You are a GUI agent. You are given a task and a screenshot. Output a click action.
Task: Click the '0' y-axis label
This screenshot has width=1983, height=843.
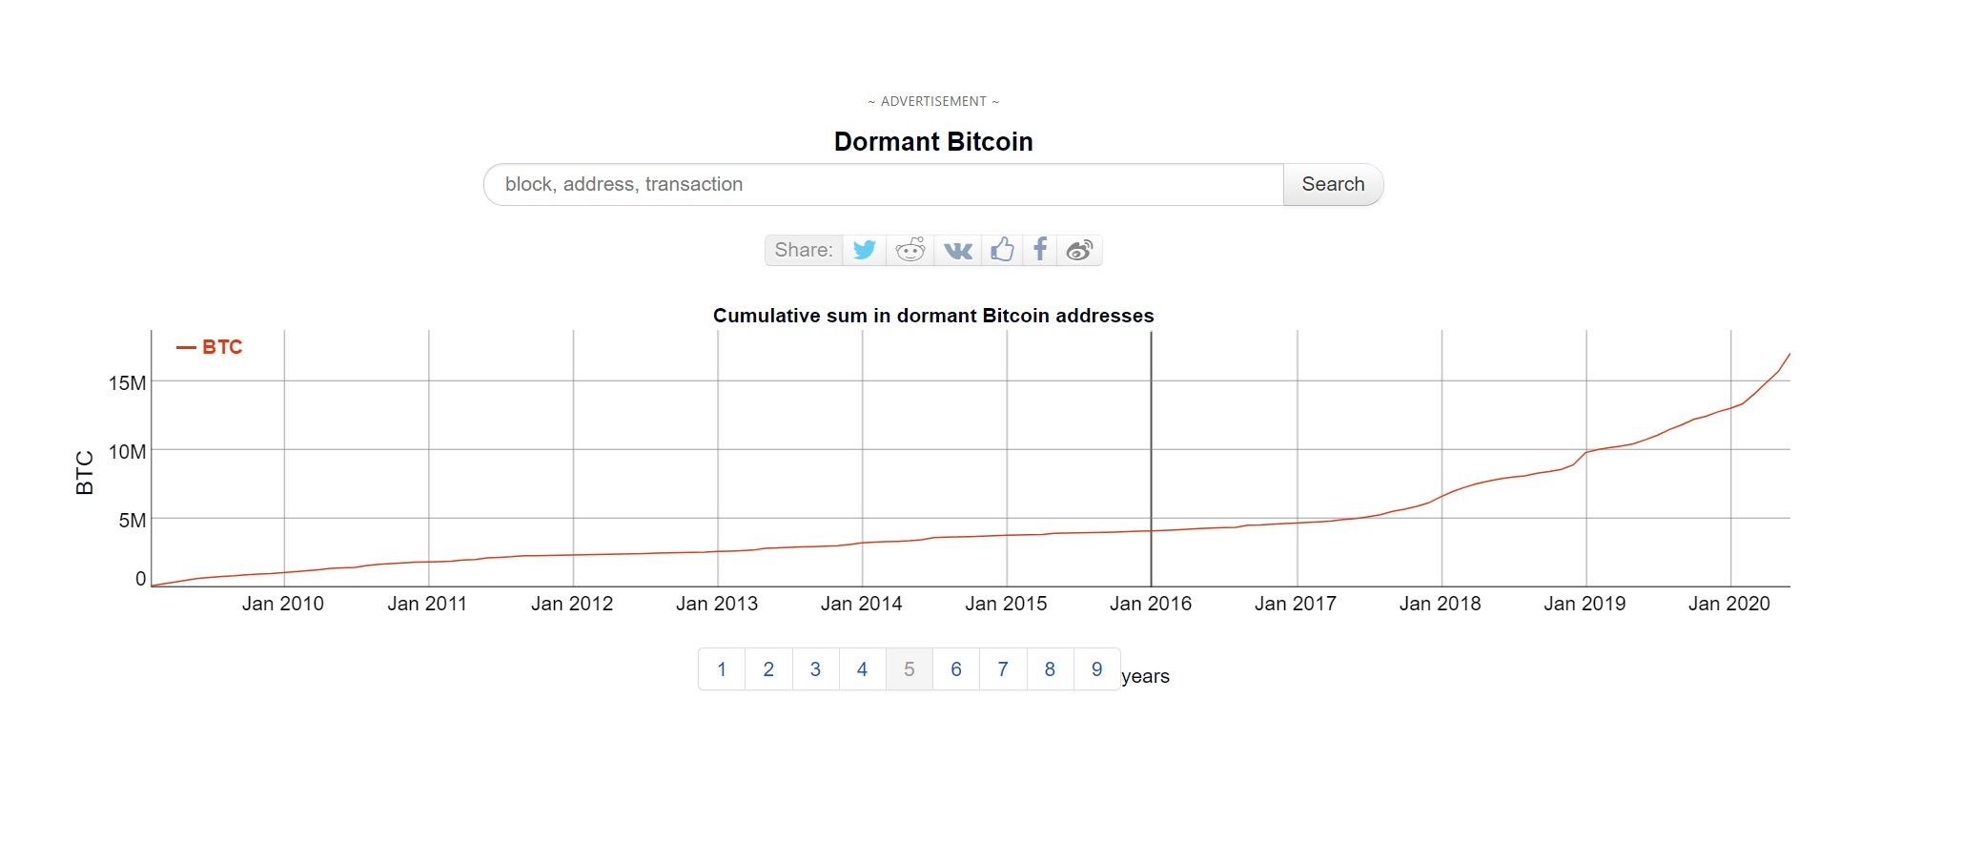click(141, 579)
